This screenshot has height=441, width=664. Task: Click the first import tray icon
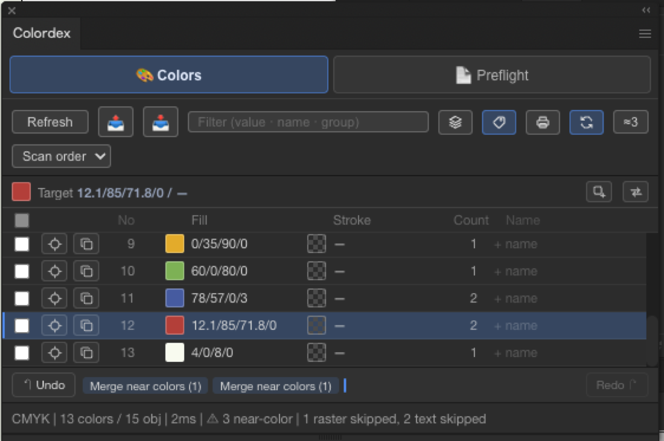116,122
